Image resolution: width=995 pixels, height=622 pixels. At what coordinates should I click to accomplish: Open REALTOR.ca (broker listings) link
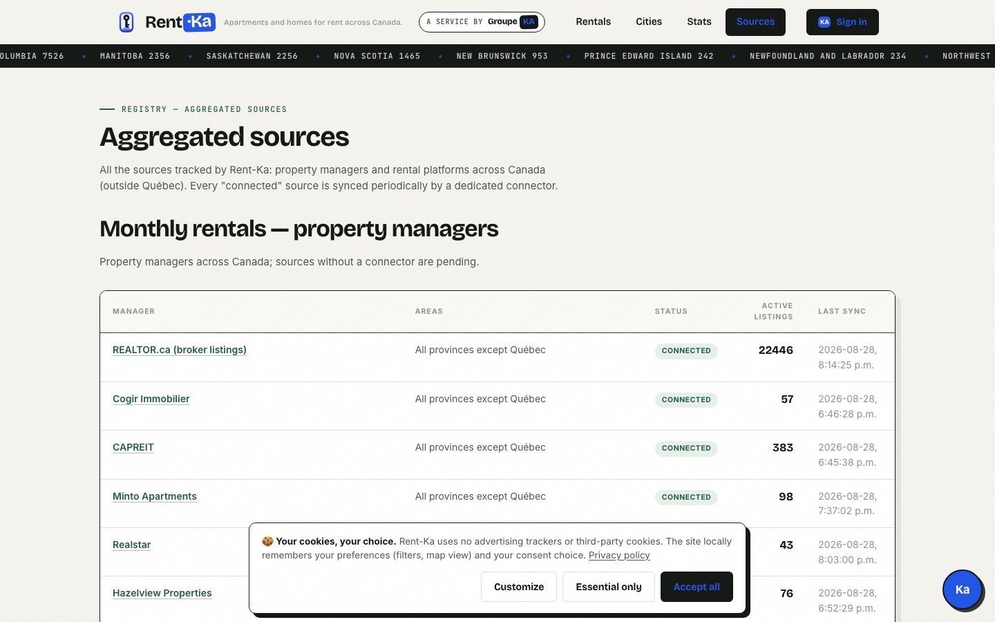point(180,350)
